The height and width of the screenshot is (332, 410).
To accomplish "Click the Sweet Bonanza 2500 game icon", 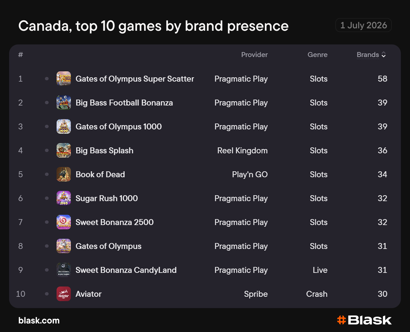I will (x=64, y=222).
